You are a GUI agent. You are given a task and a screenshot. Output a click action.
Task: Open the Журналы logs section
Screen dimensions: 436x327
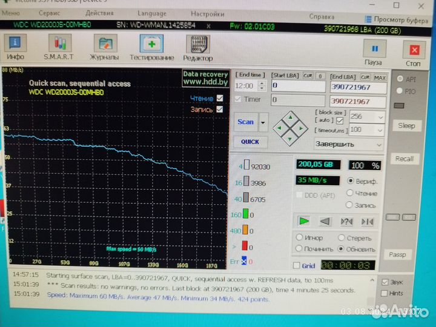(105, 48)
